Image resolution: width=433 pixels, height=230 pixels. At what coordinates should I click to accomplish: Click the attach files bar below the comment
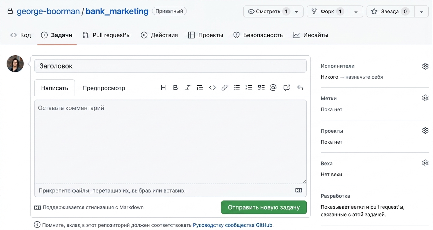pyautogui.click(x=170, y=191)
